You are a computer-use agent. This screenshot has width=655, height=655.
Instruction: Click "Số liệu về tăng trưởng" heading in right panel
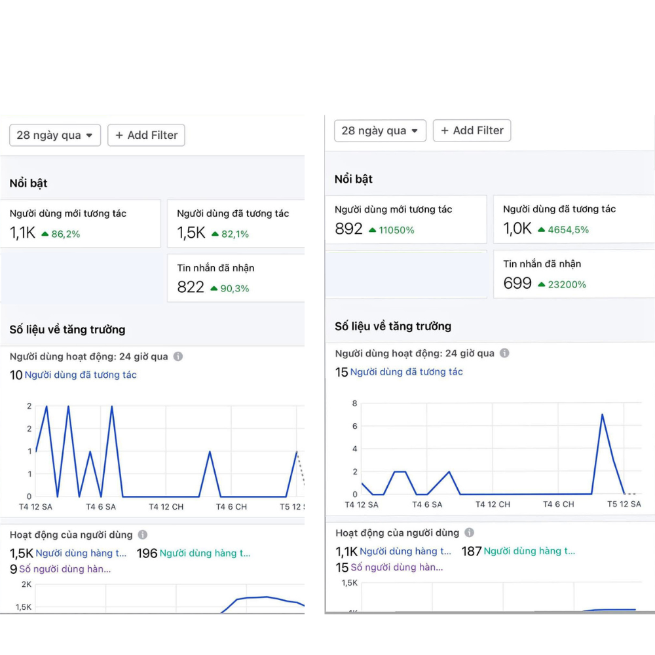click(x=392, y=326)
